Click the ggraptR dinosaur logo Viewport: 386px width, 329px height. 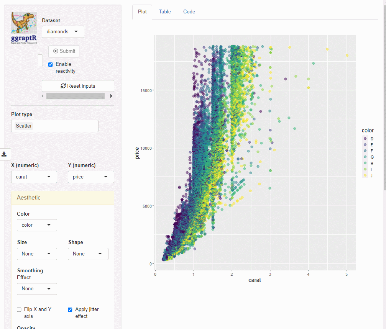pyautogui.click(x=24, y=28)
